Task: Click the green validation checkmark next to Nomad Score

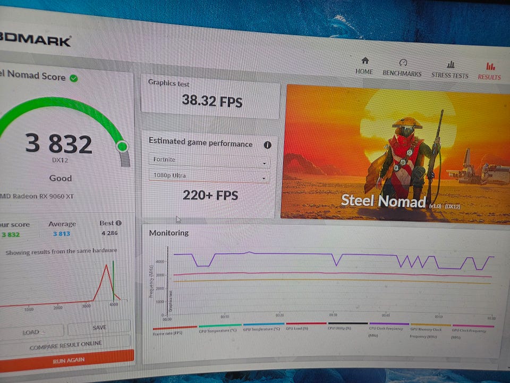Action: (74, 78)
